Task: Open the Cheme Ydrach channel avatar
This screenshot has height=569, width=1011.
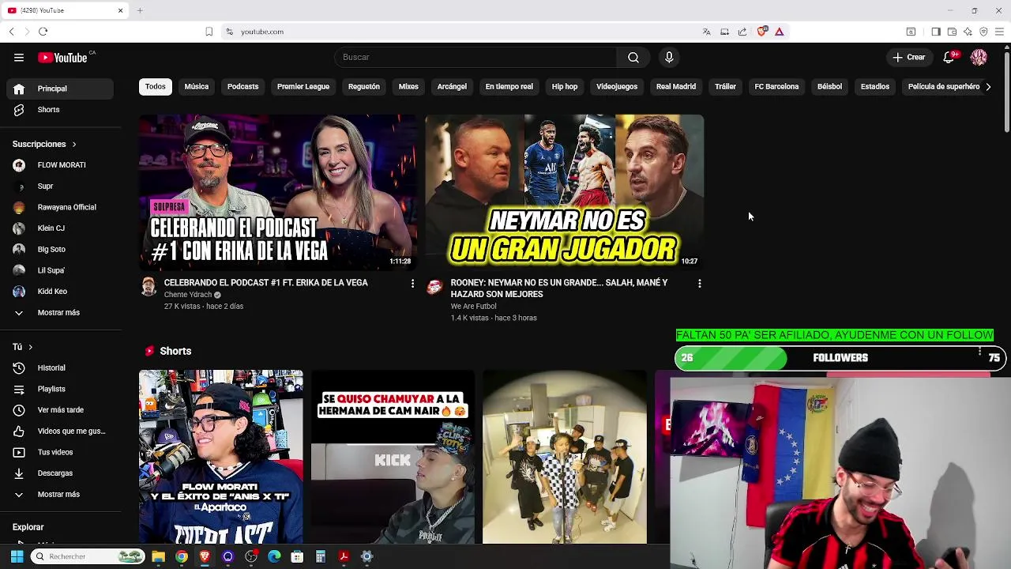Action: 148,287
